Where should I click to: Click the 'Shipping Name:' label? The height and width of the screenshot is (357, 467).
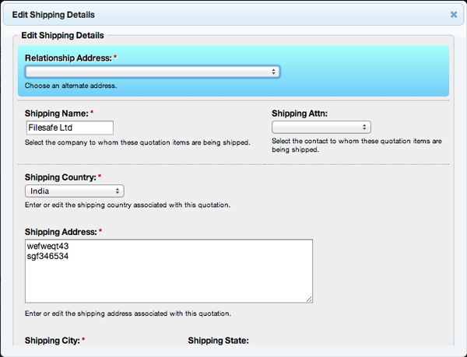(x=57, y=114)
